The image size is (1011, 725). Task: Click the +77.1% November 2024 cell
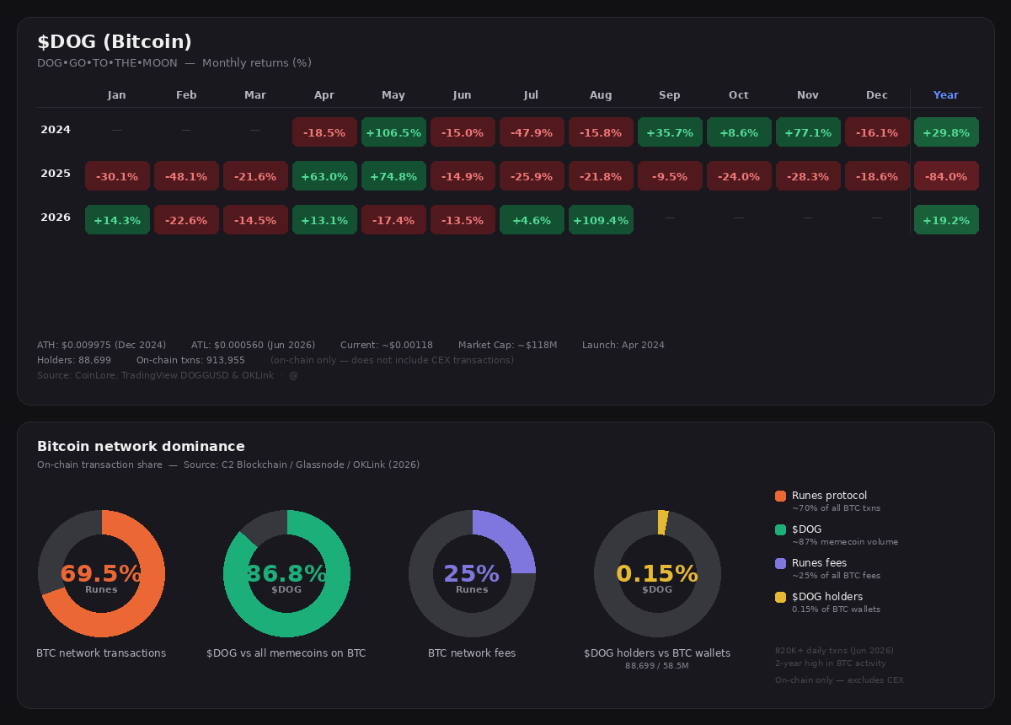click(x=808, y=132)
